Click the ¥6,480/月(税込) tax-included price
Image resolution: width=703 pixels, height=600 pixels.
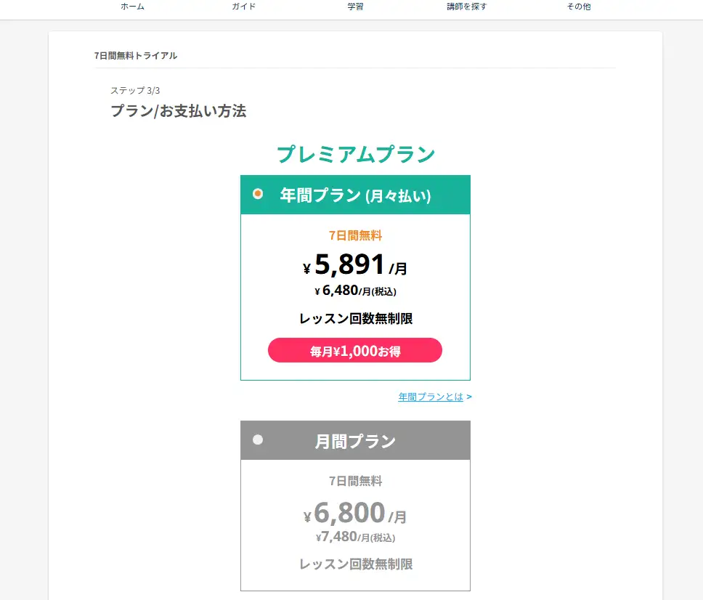click(x=355, y=291)
